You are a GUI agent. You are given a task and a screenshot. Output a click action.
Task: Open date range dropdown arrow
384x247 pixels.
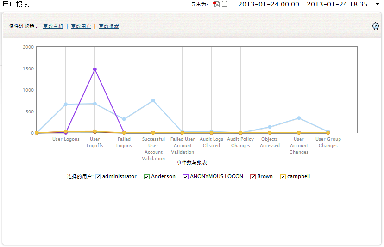tap(377, 4)
